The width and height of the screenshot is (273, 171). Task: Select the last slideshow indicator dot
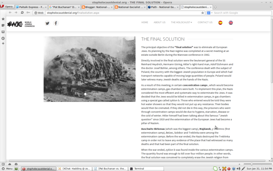click(99, 94)
